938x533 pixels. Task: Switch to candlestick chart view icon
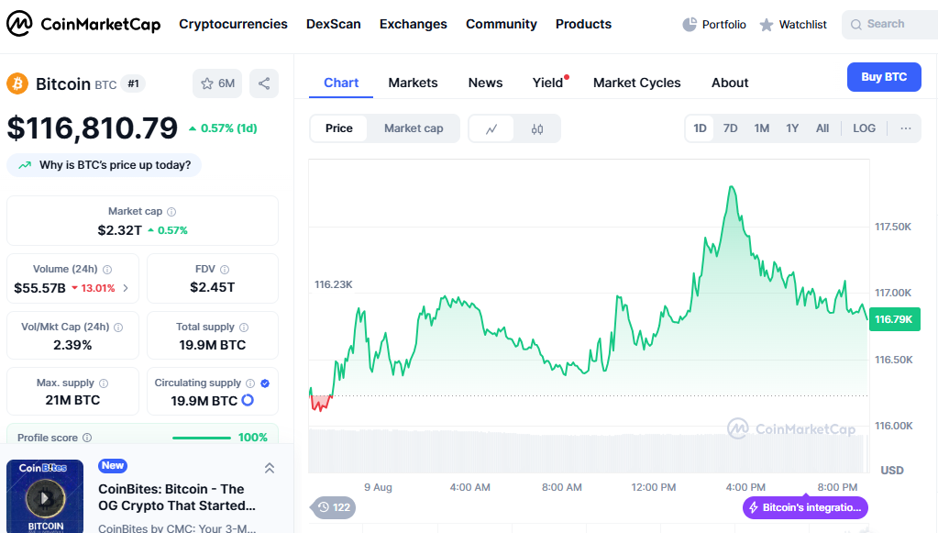coord(537,128)
